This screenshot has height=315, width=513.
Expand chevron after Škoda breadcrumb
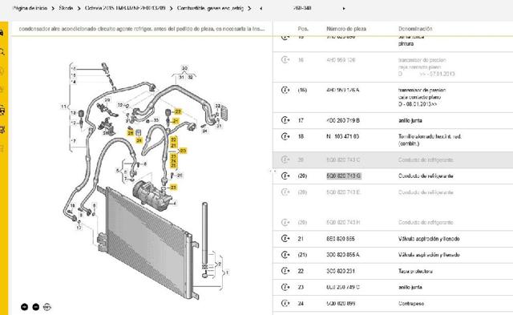[x=79, y=9]
